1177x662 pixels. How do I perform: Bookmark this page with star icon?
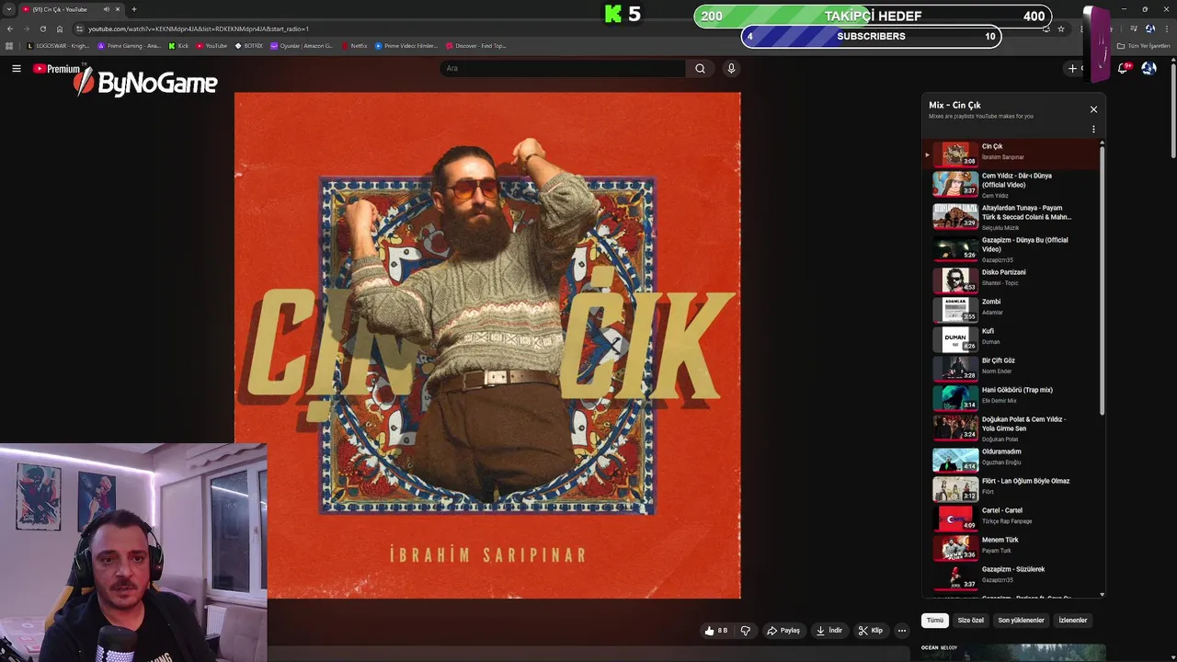(1061, 29)
